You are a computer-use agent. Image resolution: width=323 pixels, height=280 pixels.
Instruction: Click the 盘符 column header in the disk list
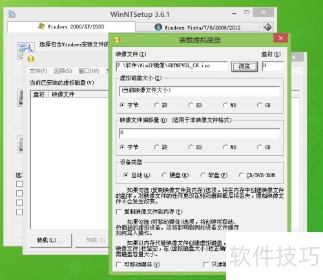(39, 94)
